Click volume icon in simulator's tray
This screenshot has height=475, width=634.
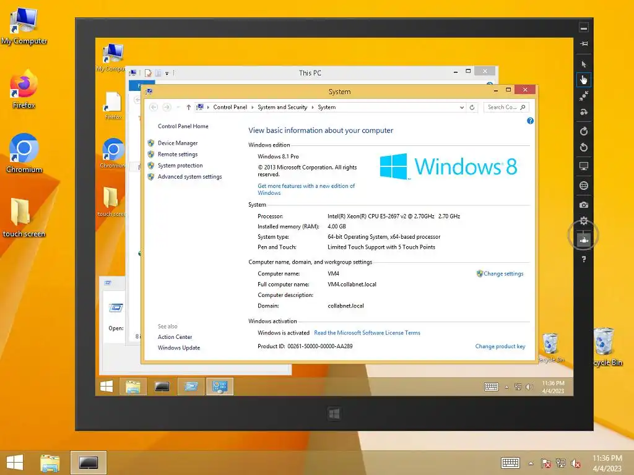coord(529,387)
